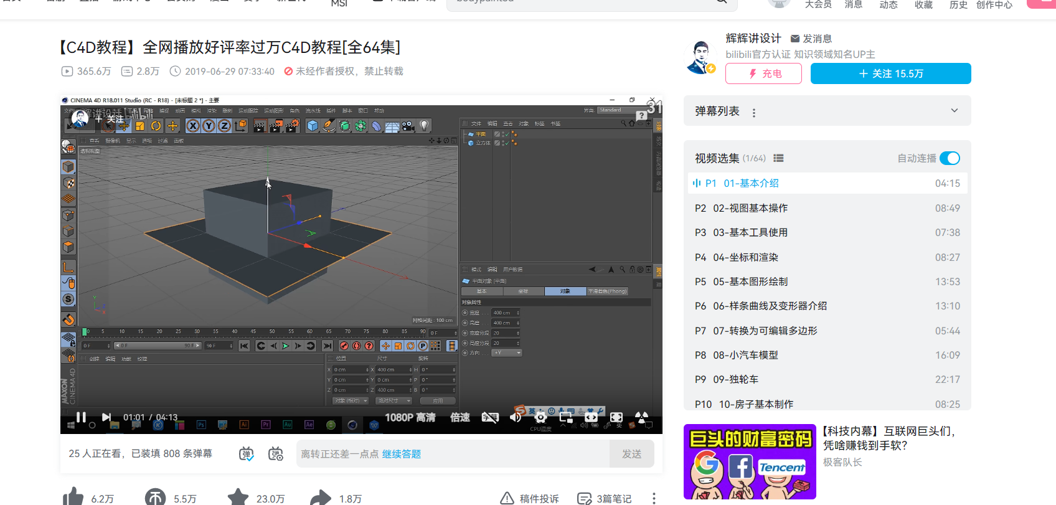1056x505 pixels.
Task: Give a coin using the coin icon
Action: click(155, 498)
